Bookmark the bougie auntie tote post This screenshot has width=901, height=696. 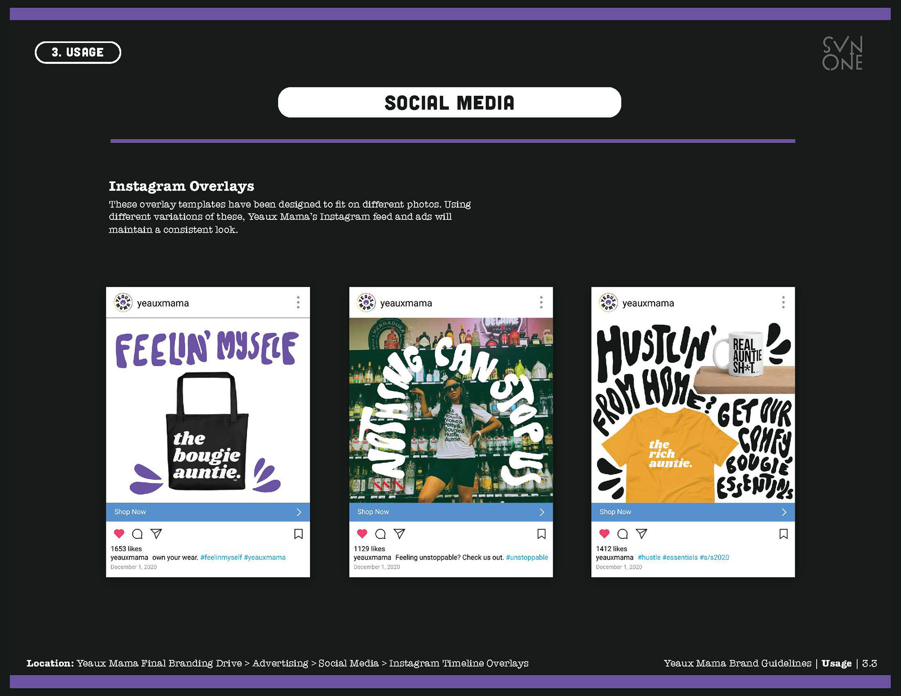tap(298, 534)
